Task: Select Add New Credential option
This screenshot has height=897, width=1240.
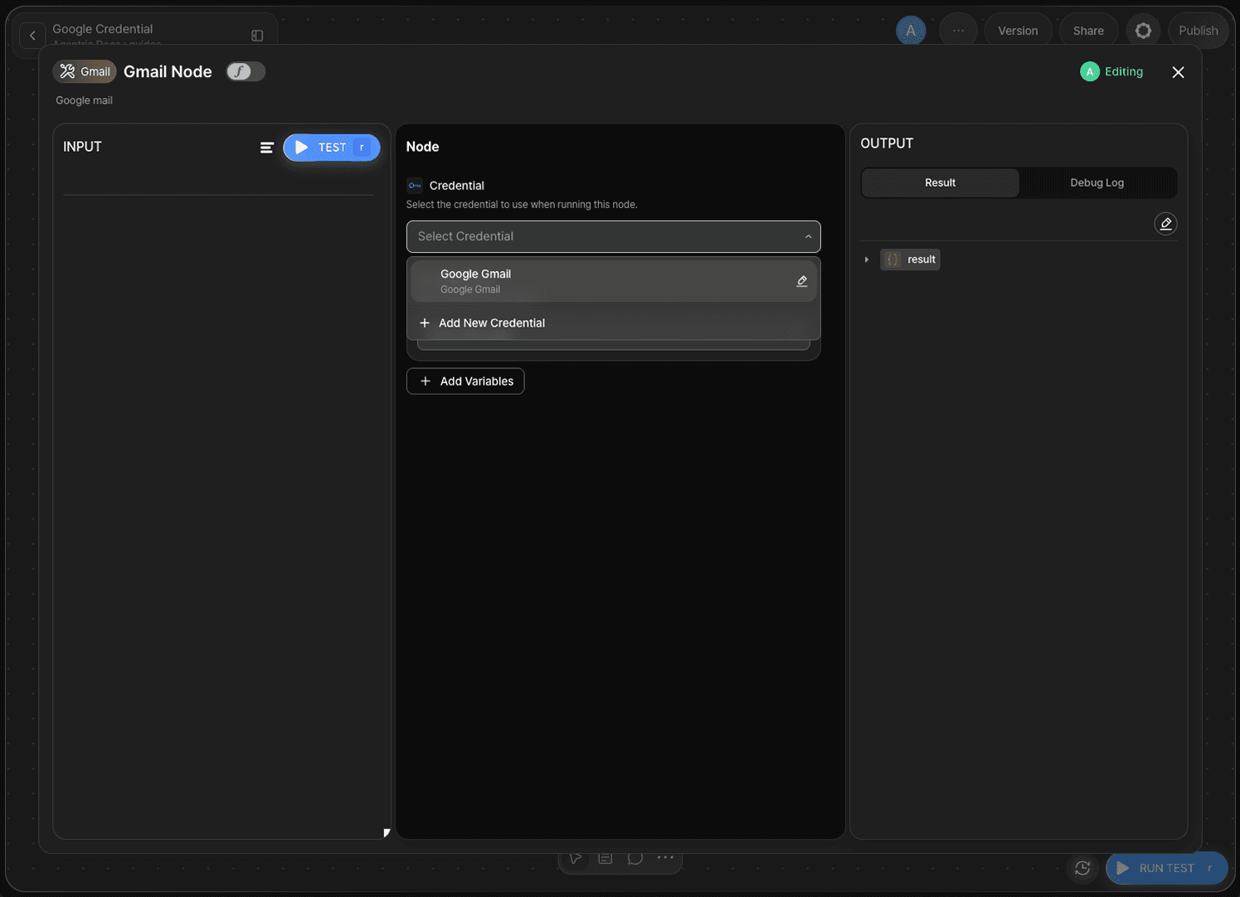Action: [614, 322]
